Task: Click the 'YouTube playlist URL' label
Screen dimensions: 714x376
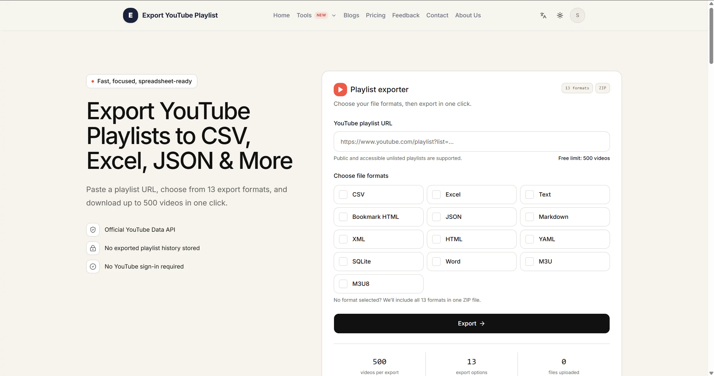Action: tap(363, 123)
